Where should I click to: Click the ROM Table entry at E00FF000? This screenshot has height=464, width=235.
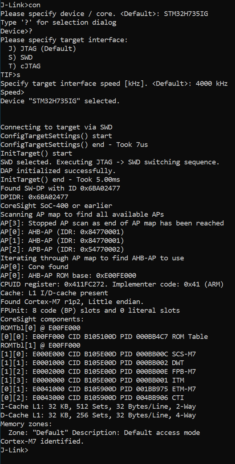tap(104, 337)
